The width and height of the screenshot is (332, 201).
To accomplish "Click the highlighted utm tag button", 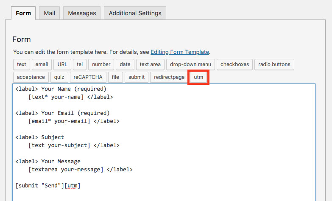I will [198, 77].
